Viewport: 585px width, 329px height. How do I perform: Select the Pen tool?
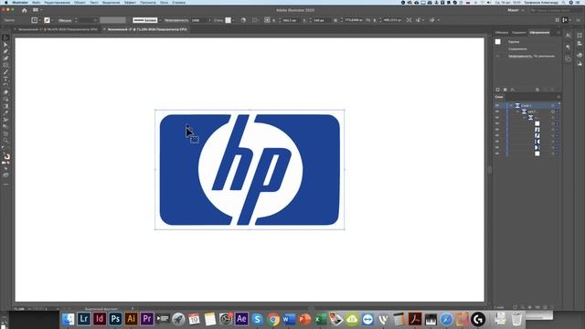point(5,51)
